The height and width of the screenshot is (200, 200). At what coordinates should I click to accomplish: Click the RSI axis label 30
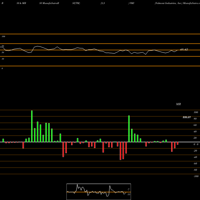3,59
